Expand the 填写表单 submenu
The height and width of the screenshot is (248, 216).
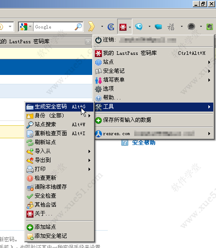click(154, 80)
